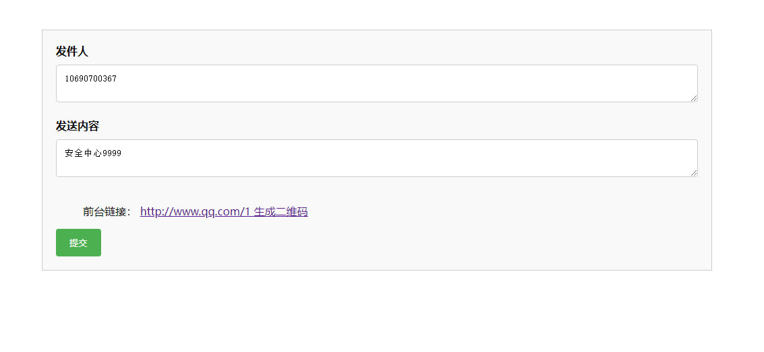Focus the 发件人 sender text area
The width and height of the screenshot is (764, 352).
point(377,83)
